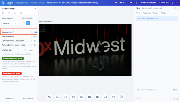Toggle the dark mode moon icon
The image size is (180, 102).
(x=172, y=3)
